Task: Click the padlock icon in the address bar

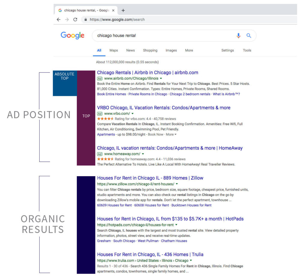Action: 85,19
